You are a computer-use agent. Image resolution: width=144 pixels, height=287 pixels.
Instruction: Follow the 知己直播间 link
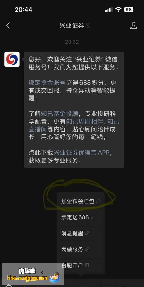point(74,125)
